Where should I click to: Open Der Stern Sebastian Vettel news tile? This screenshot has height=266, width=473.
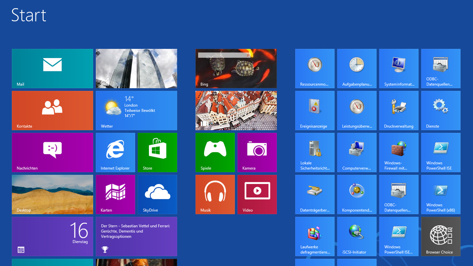[136, 236]
